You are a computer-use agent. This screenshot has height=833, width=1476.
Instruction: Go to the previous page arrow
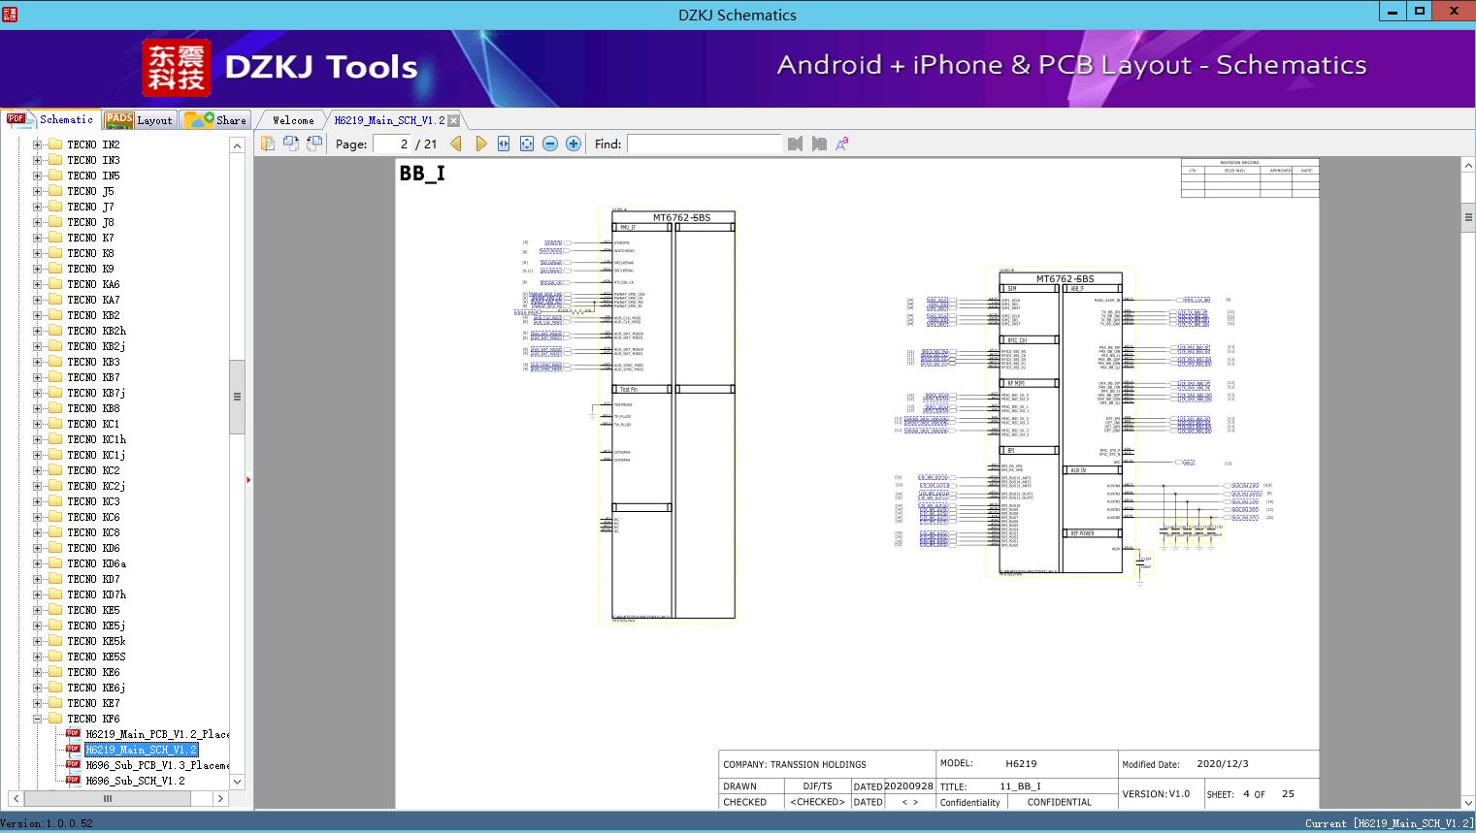(x=456, y=144)
